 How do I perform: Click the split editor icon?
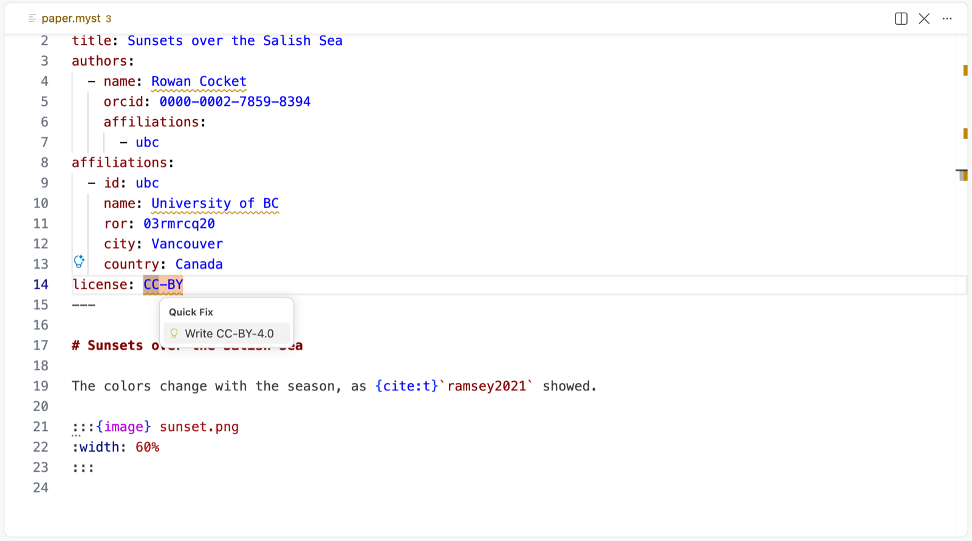pos(901,19)
